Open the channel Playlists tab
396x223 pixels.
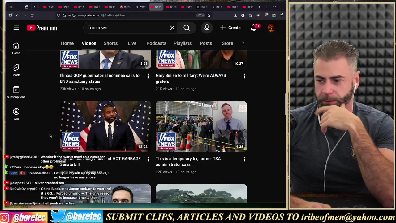(x=183, y=43)
